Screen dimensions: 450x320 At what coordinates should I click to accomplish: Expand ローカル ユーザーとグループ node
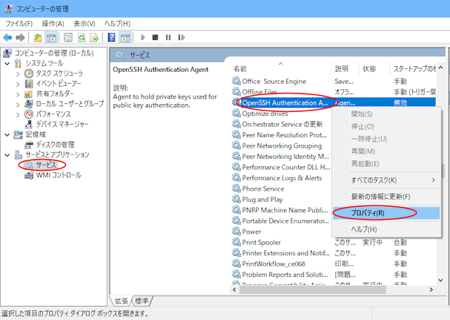(18, 104)
